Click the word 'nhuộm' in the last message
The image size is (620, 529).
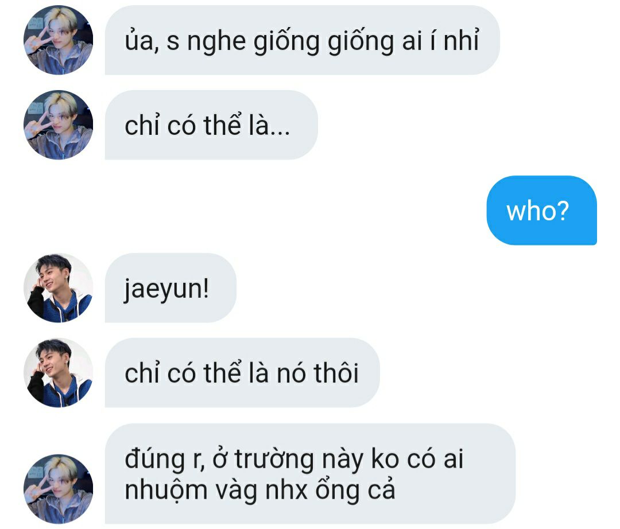[x=166, y=491]
